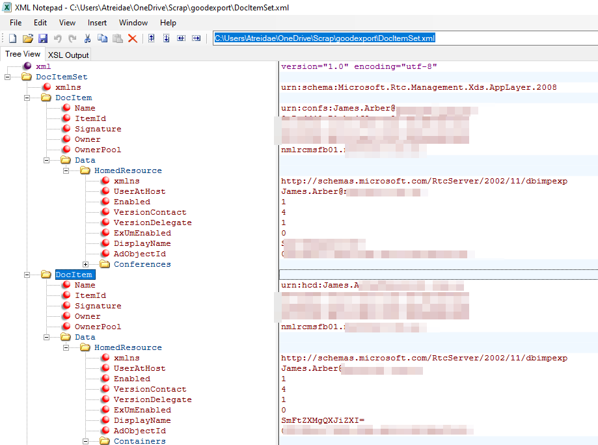Open the Insert menu

tap(97, 23)
